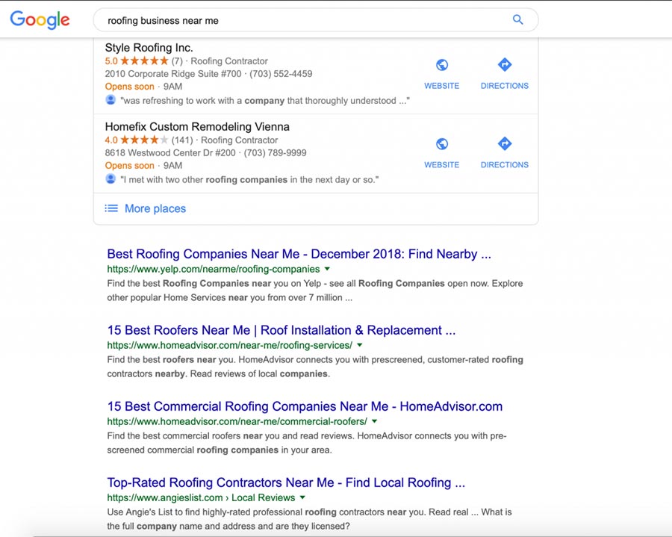Viewport: 672px width, 537px height.
Task: Click the homeadvisor.com roofing-services URL text
Action: tap(230, 346)
